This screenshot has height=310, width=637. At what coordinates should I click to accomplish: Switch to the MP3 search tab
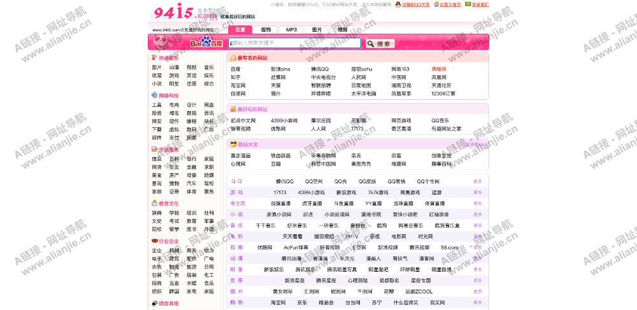tap(291, 30)
